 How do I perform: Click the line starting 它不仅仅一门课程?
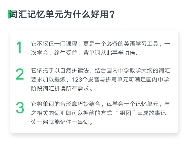101,44
